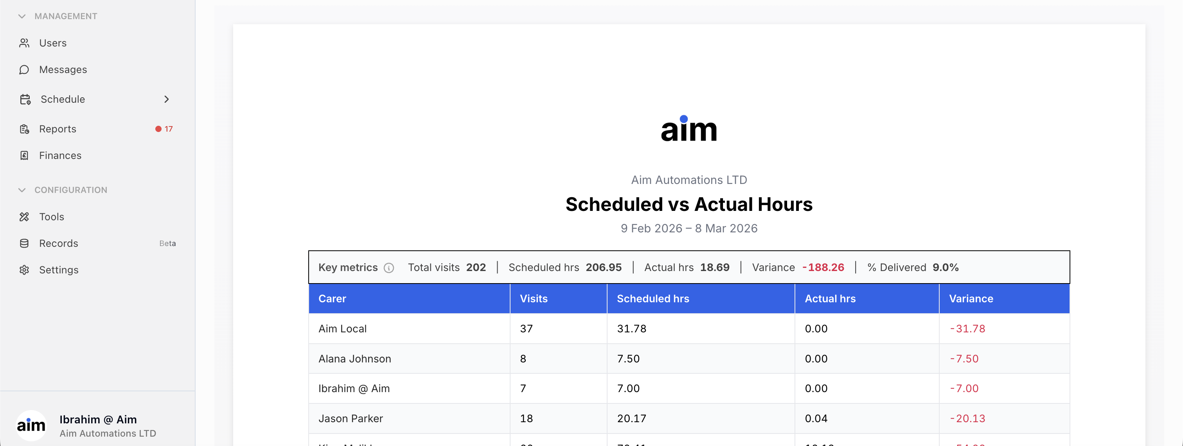The height and width of the screenshot is (446, 1183).
Task: Open the Reports menu item
Action: (58, 129)
